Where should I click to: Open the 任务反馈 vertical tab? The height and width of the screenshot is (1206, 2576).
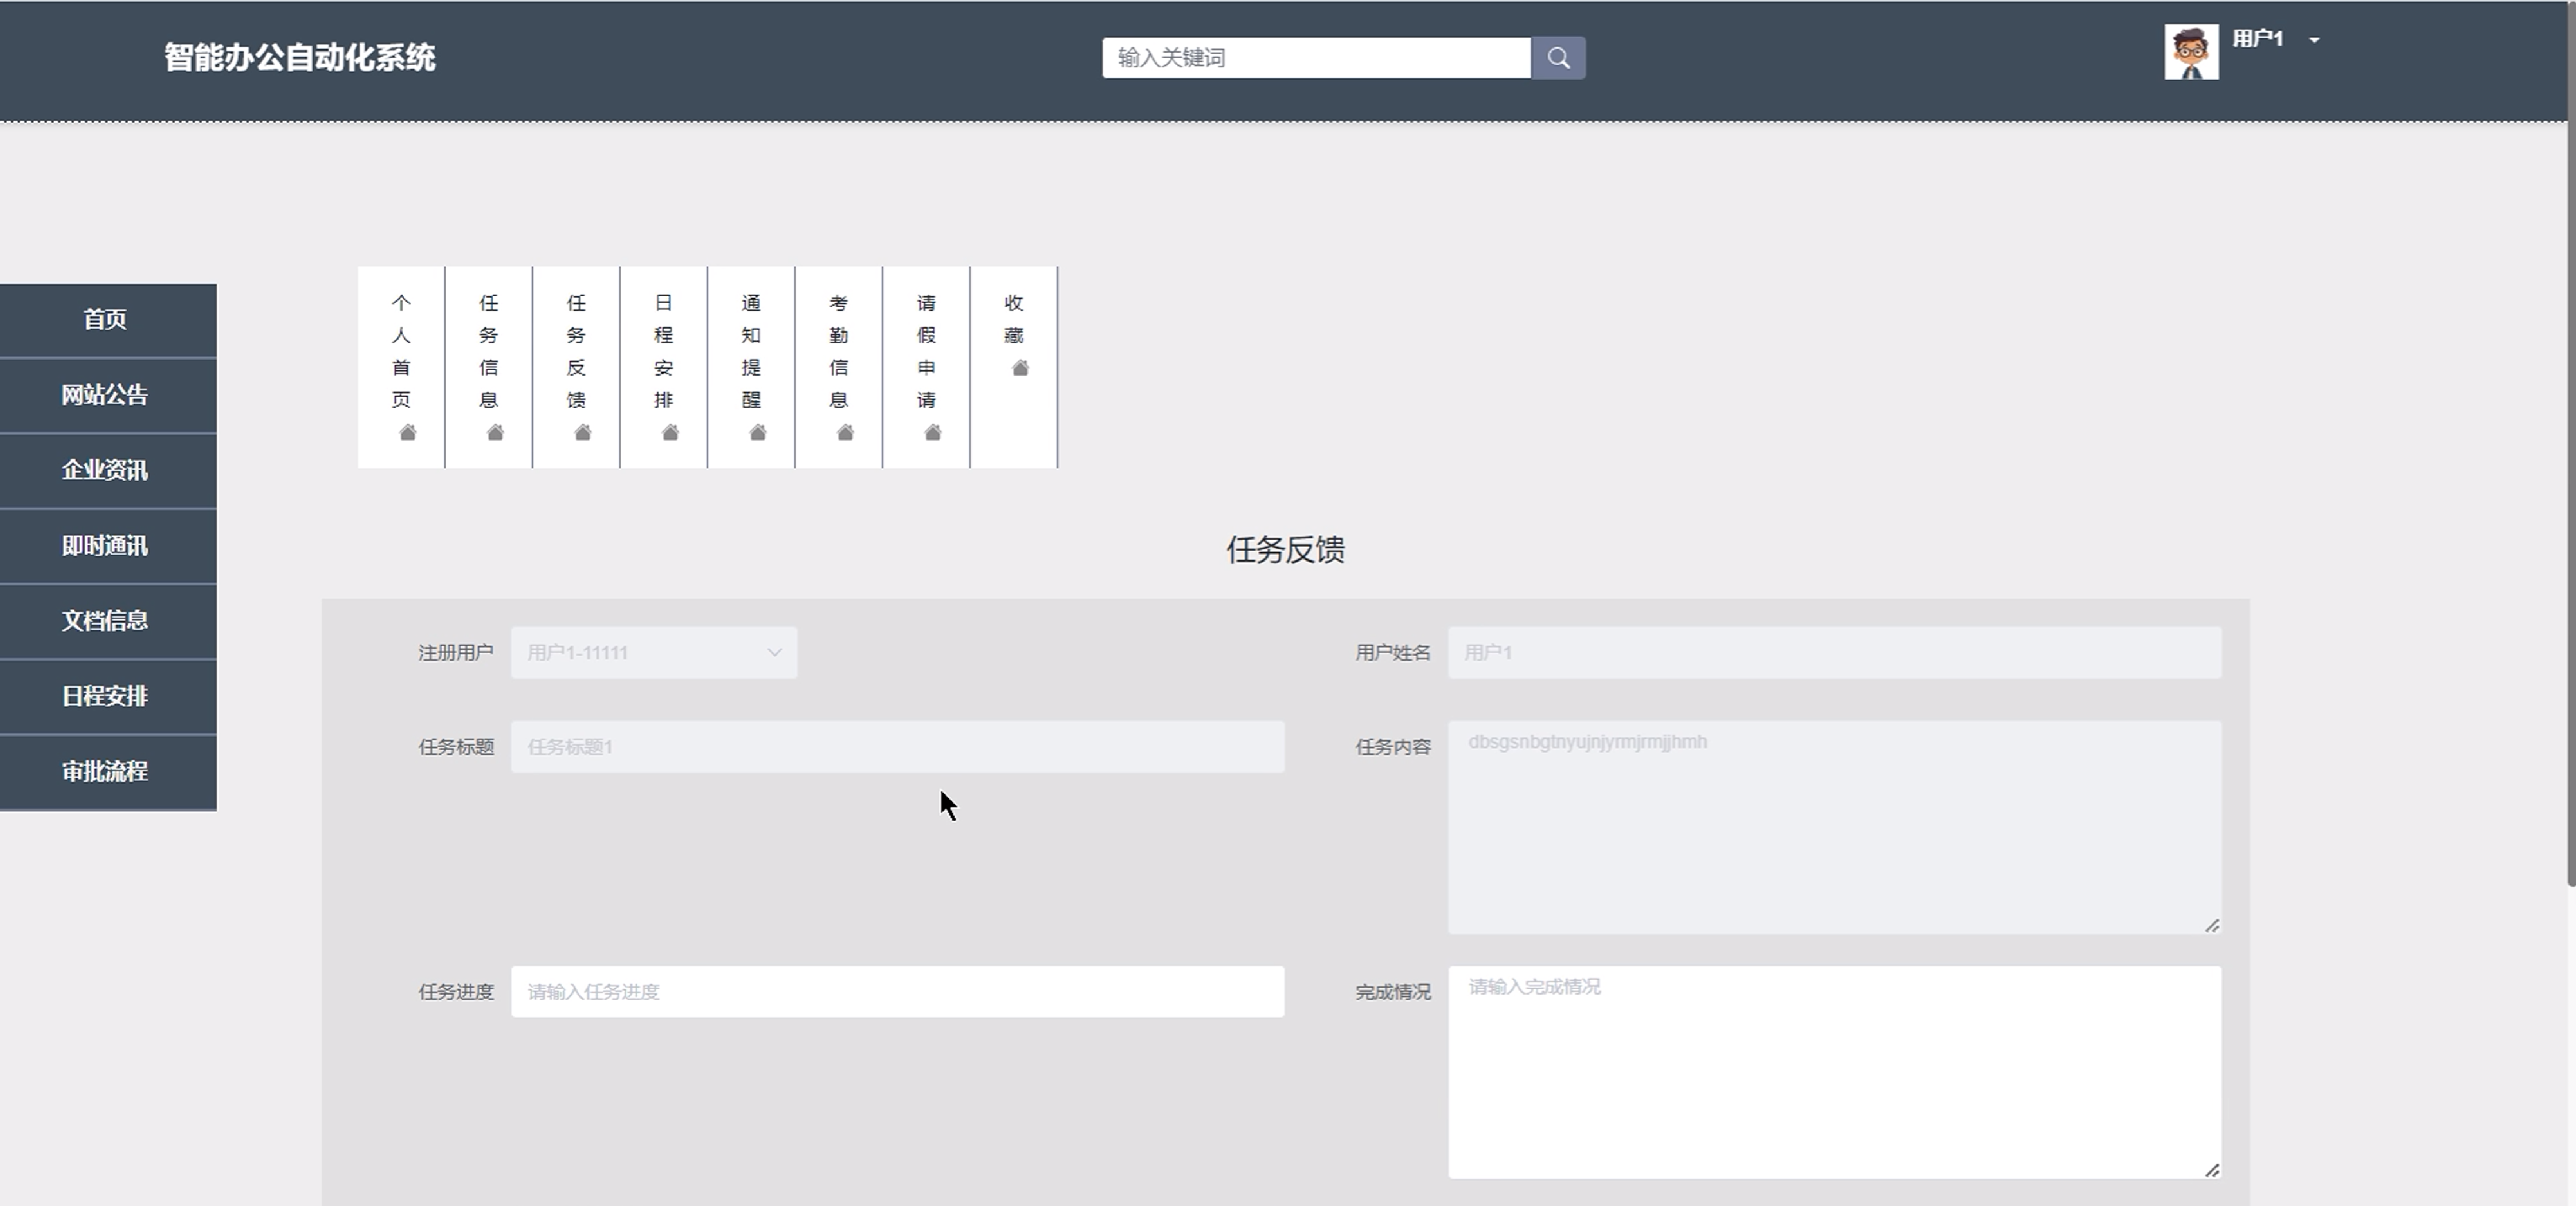tap(576, 352)
